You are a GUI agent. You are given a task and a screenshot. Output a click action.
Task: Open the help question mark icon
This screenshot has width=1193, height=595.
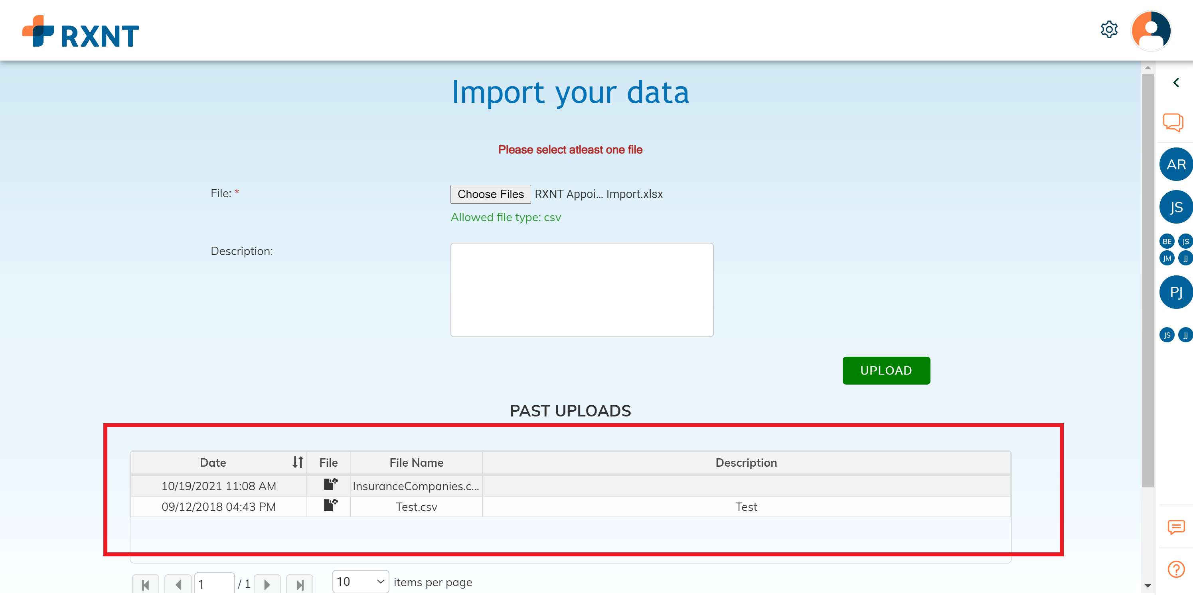(x=1176, y=569)
